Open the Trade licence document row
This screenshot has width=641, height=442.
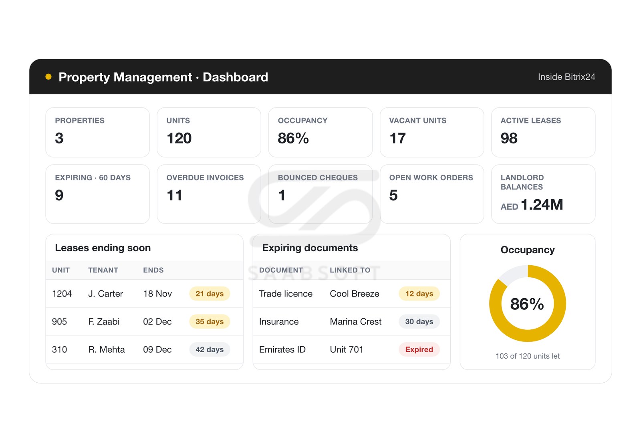pos(351,294)
